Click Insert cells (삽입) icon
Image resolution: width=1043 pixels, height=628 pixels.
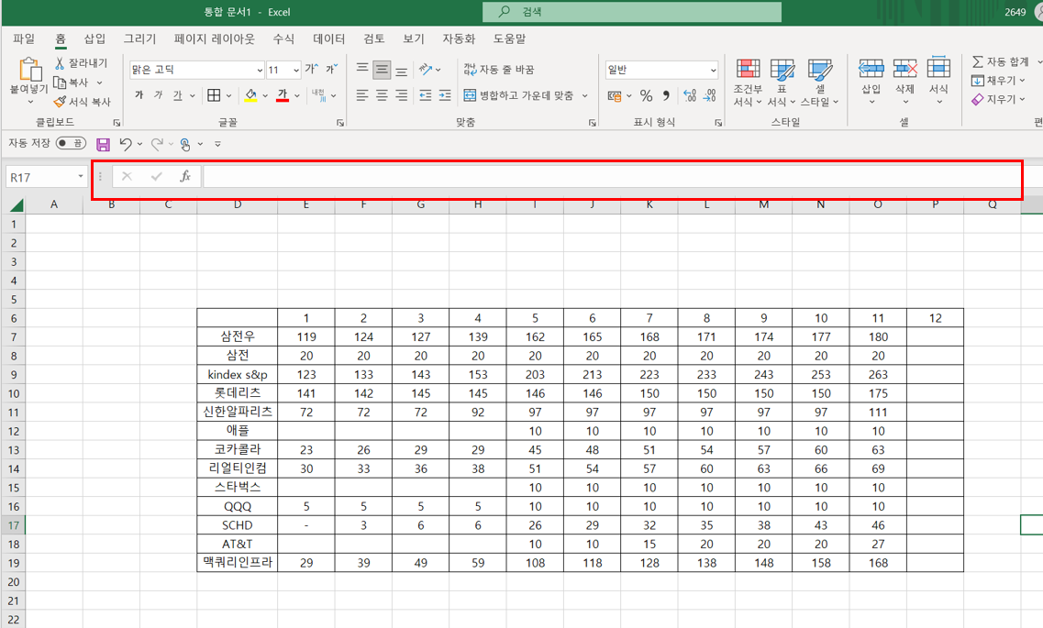[871, 69]
